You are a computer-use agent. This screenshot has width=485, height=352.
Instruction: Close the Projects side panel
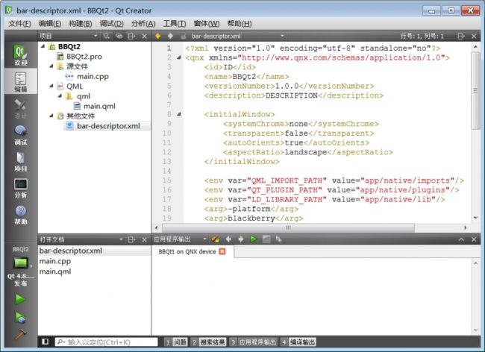(x=144, y=36)
